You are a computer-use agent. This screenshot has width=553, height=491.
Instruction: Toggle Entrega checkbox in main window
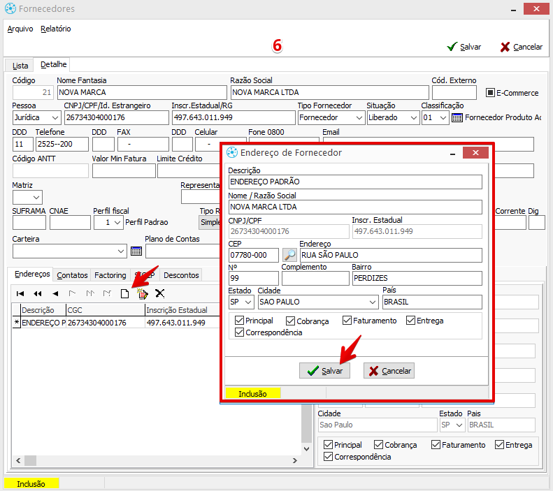499,444
